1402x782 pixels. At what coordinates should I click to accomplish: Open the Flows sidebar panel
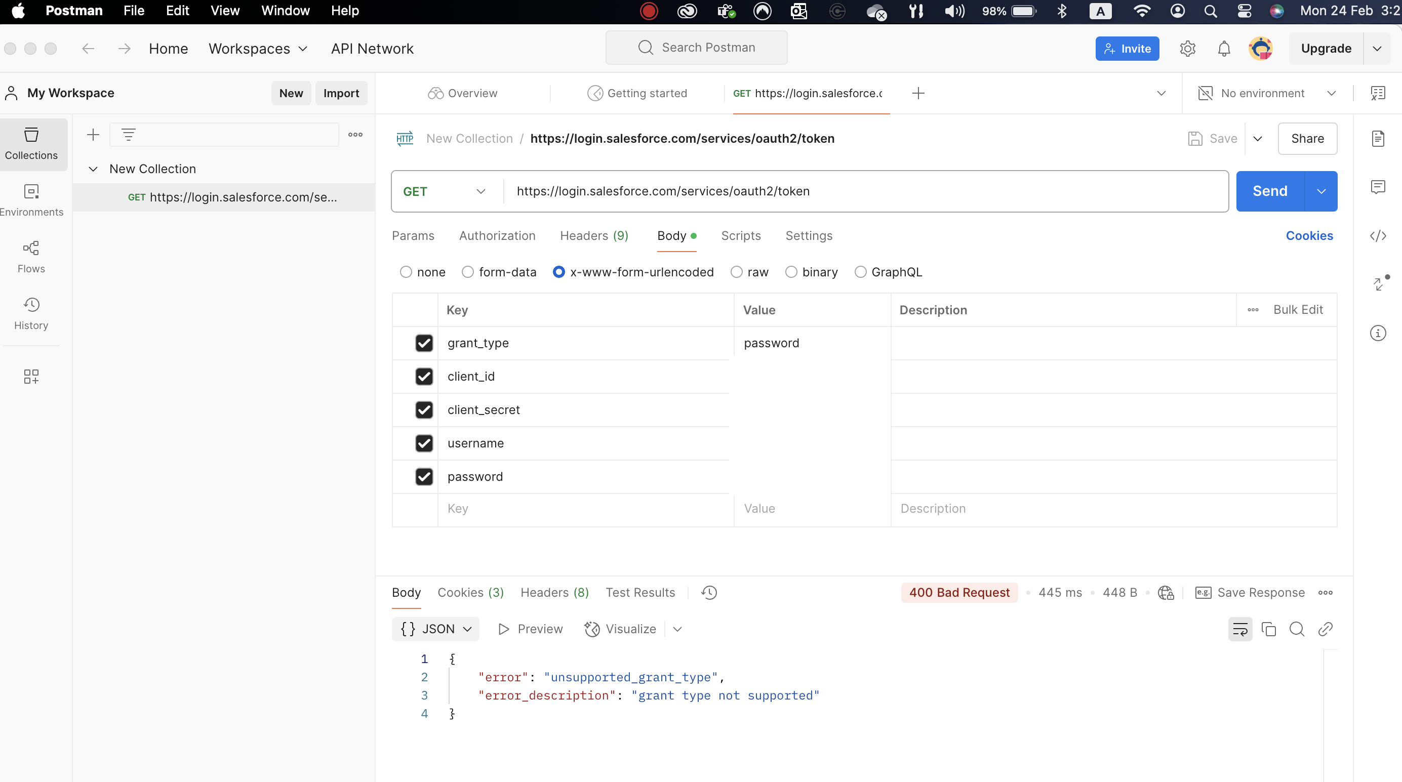click(x=31, y=256)
